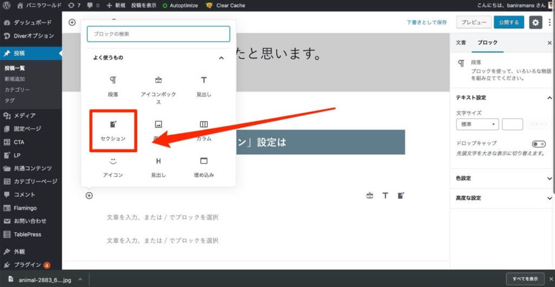
Task: Expand the 高度な設定 panel
Action: [502, 198]
